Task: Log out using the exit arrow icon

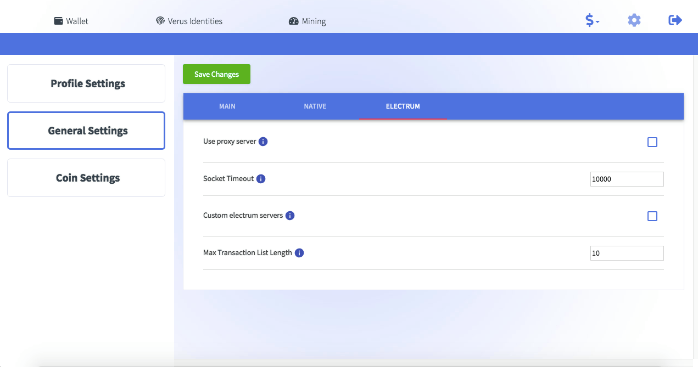Action: tap(675, 20)
